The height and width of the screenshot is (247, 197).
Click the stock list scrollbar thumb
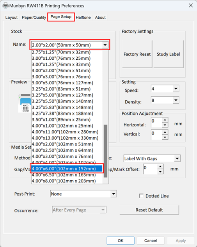pos(105,151)
